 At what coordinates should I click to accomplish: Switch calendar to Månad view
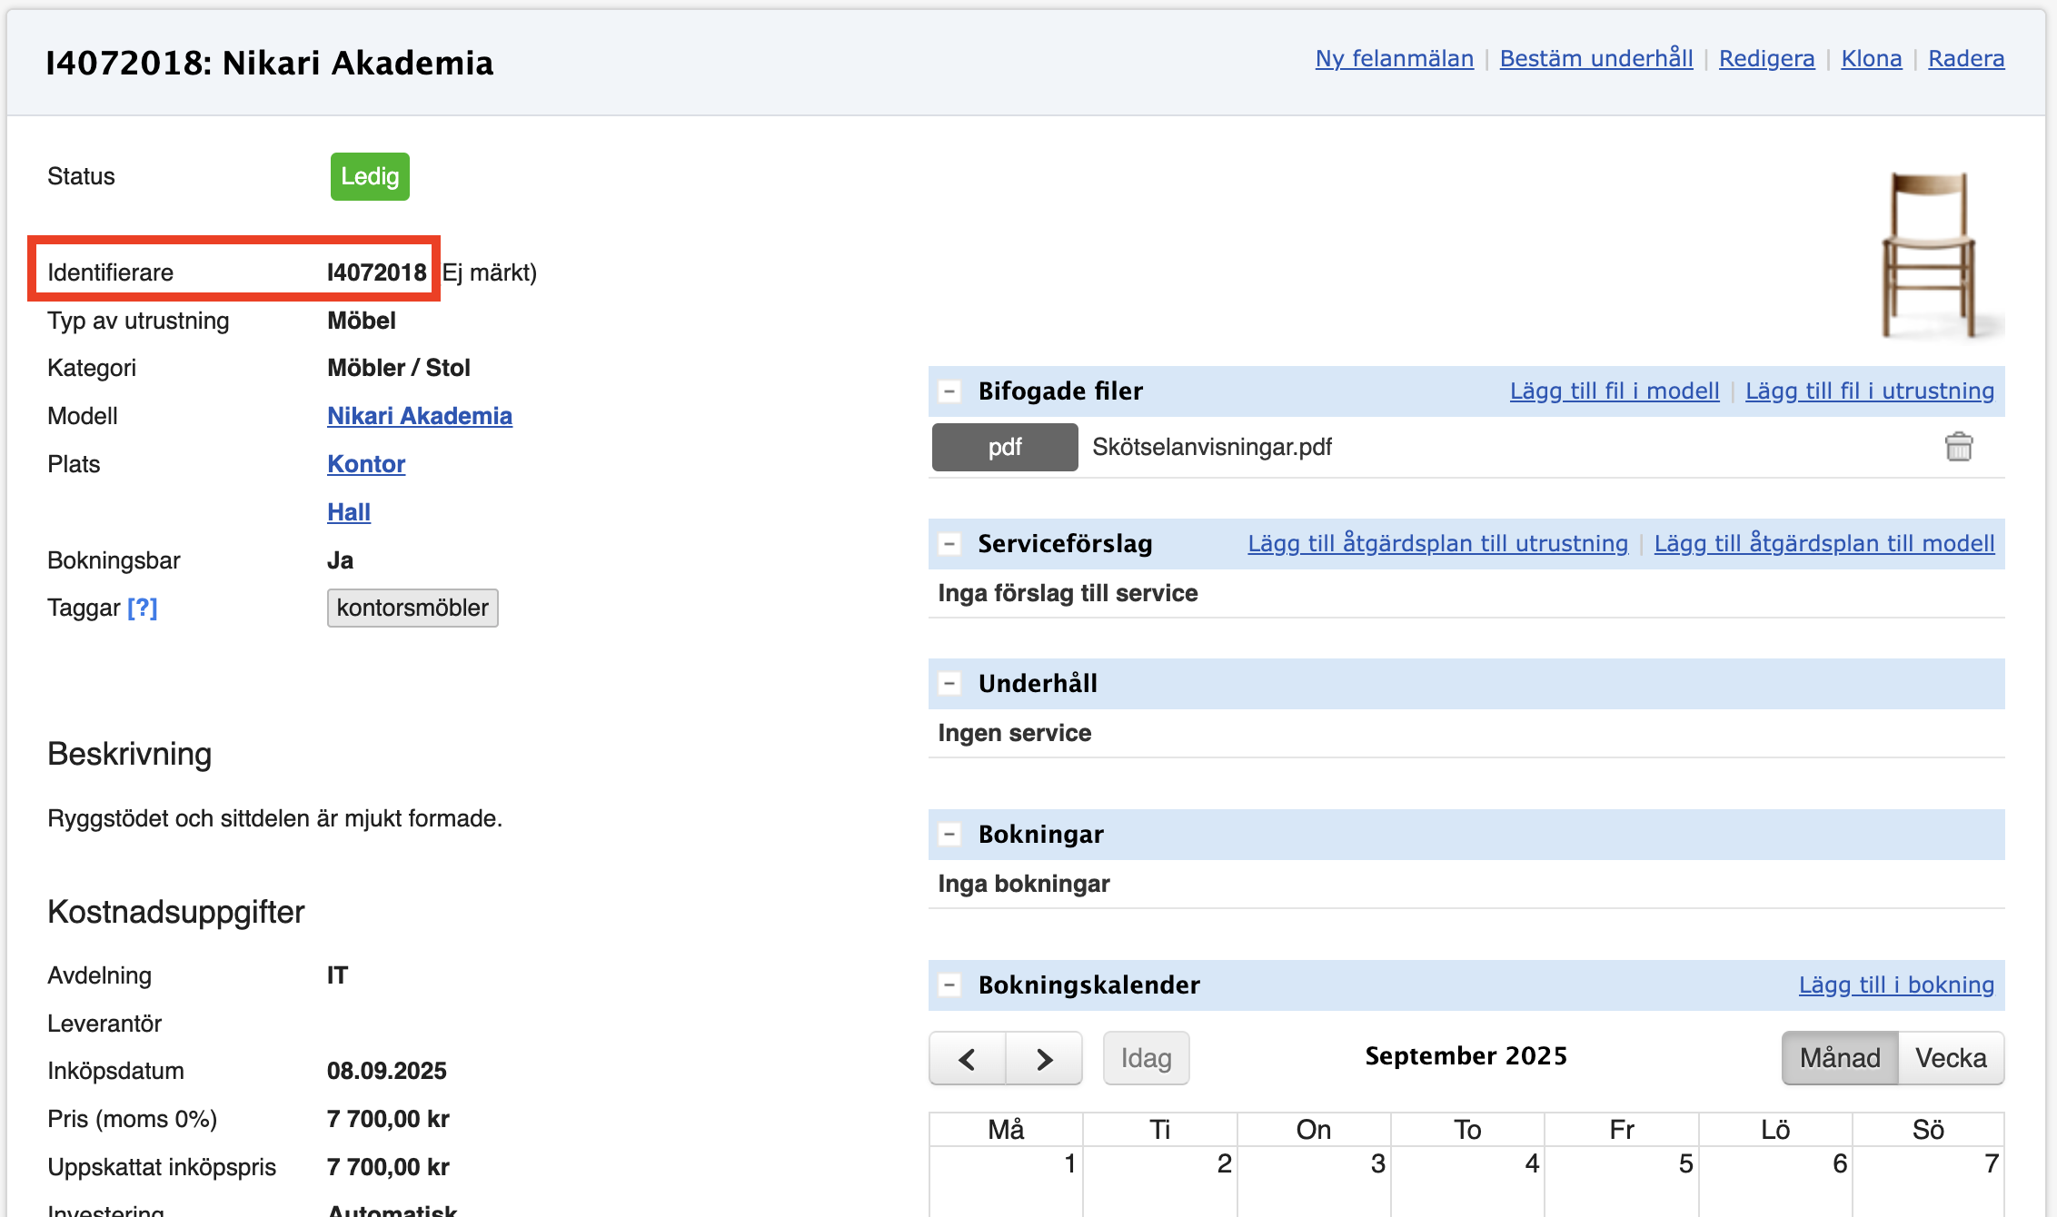[x=1840, y=1058]
